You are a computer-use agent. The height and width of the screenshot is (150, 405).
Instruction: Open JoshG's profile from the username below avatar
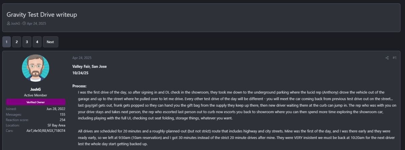(35, 90)
